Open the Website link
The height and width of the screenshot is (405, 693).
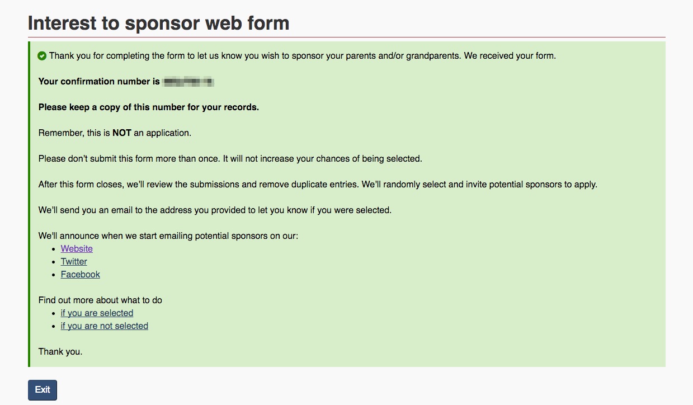coord(77,249)
